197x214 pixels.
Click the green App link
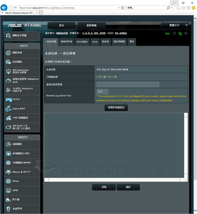tap(167, 33)
